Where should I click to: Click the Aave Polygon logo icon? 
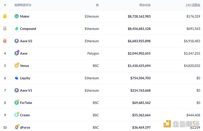17,53
